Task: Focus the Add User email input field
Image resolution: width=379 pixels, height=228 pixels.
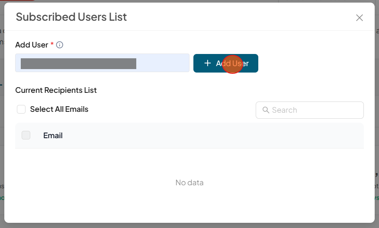Action: (162, 63)
